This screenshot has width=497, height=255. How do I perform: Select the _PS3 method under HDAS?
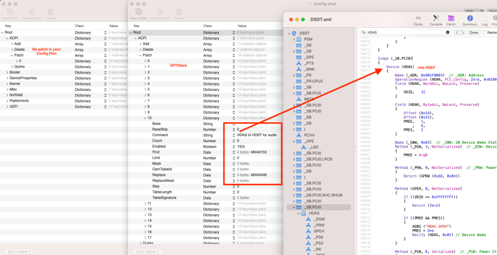click(318, 243)
